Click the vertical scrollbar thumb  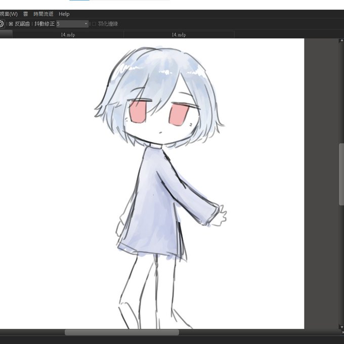tap(341, 175)
